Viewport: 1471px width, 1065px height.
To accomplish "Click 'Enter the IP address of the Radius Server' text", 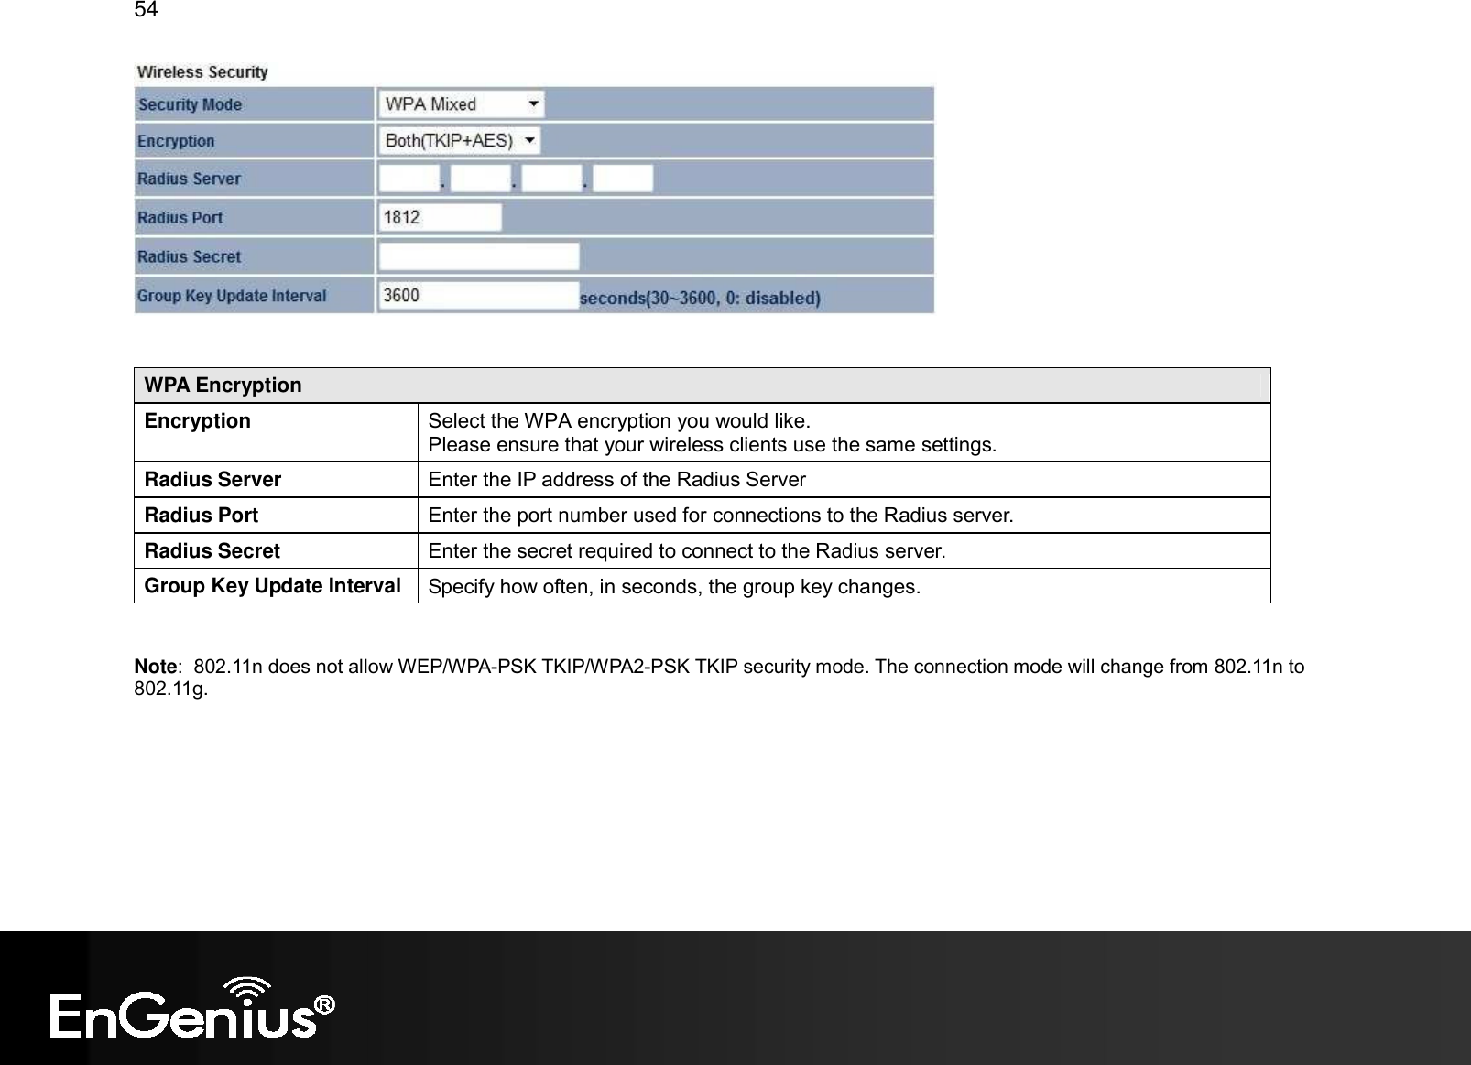I will (617, 480).
